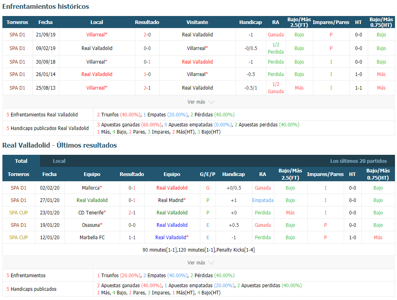Select handicap value -0.5/1

[250, 88]
